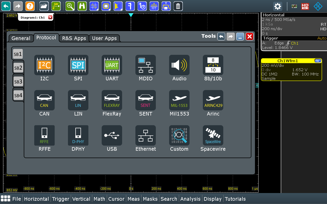Open the USB protocol decoder

tap(112, 135)
